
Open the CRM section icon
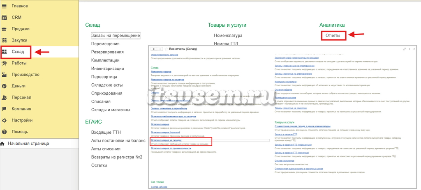click(x=4, y=17)
